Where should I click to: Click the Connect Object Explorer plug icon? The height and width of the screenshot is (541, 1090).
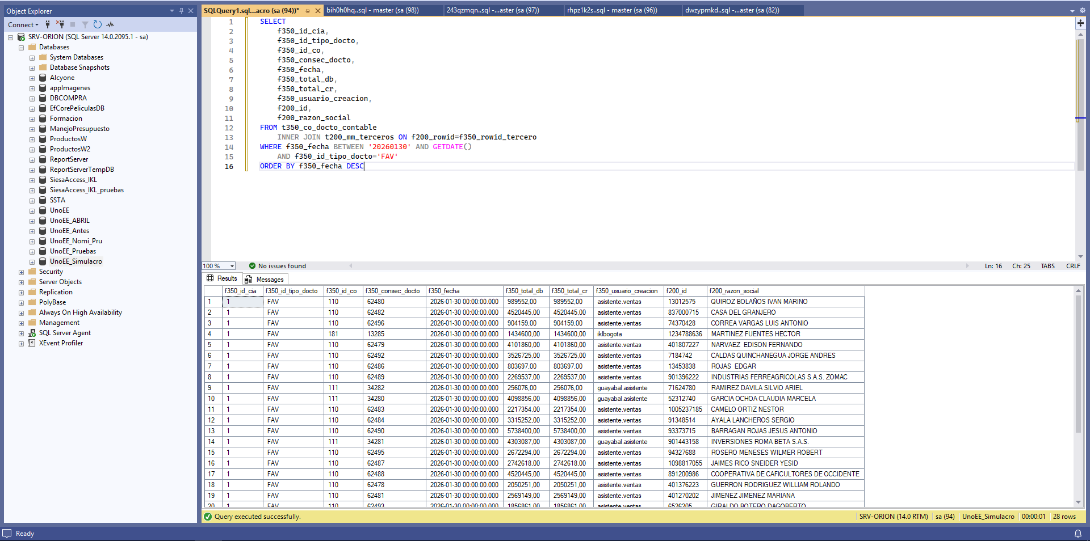click(x=48, y=24)
